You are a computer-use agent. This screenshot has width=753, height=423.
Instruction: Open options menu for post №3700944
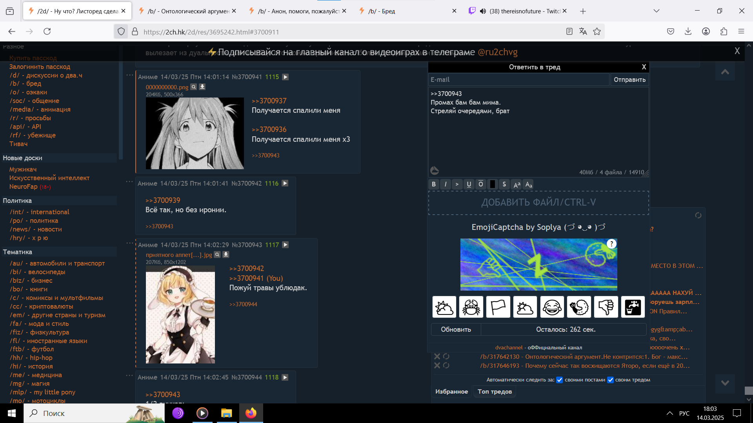tap(130, 375)
